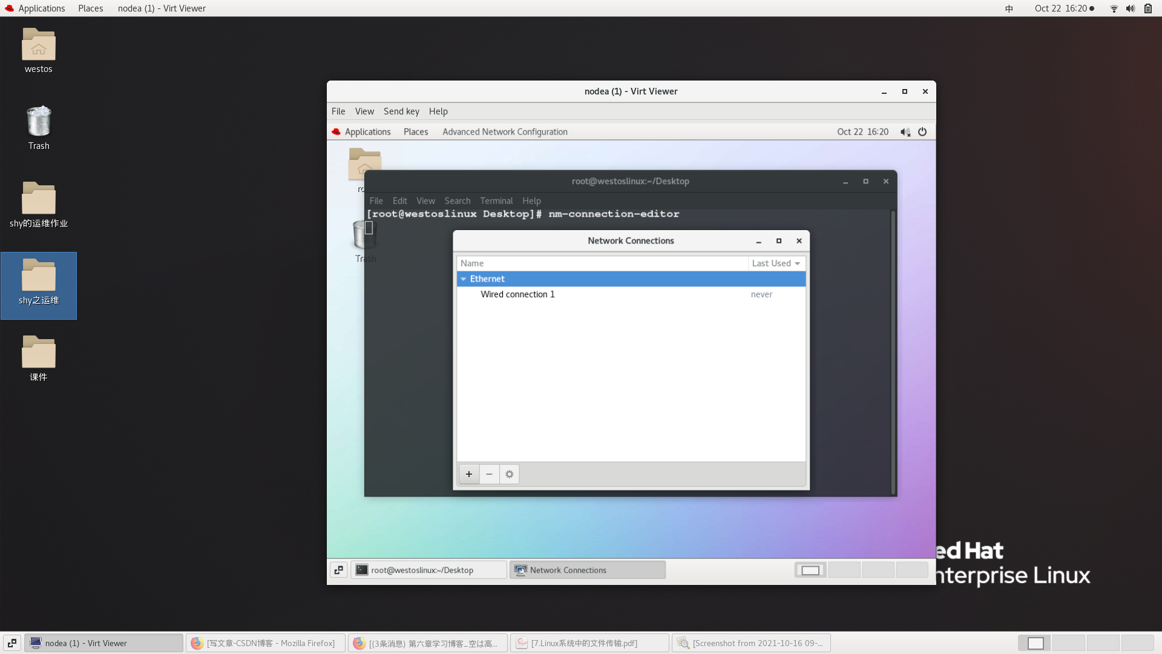Viewport: 1162px width, 654px height.
Task: Click guest taskbar Network Connections button
Action: click(x=588, y=570)
